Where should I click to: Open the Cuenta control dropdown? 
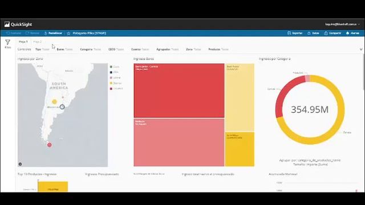(x=140, y=50)
